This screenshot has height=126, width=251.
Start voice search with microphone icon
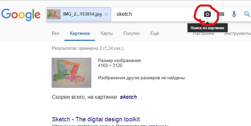point(234,14)
